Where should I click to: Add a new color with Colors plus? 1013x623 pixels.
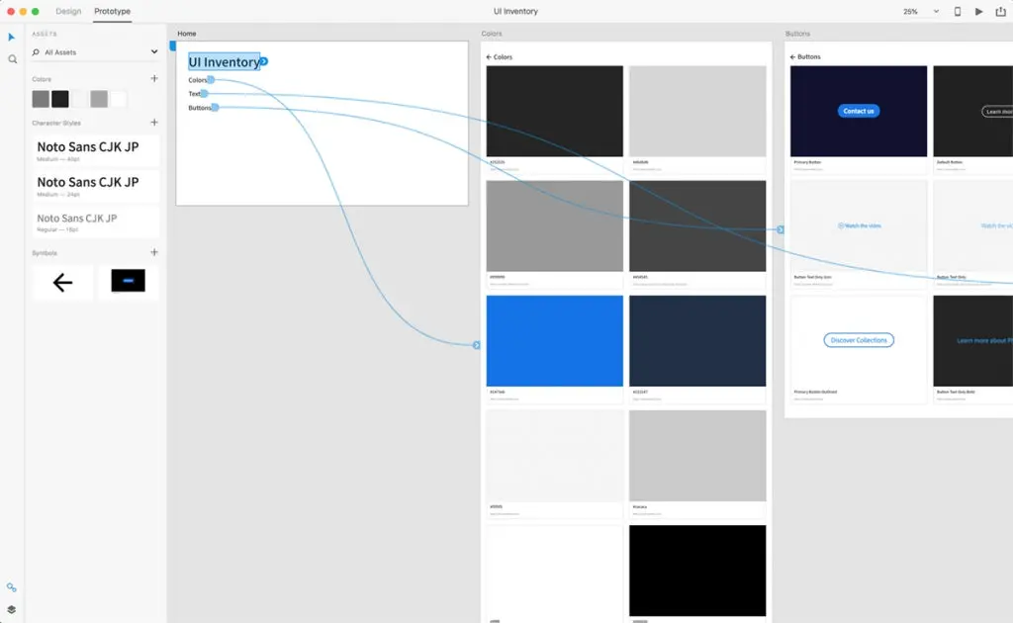[153, 78]
